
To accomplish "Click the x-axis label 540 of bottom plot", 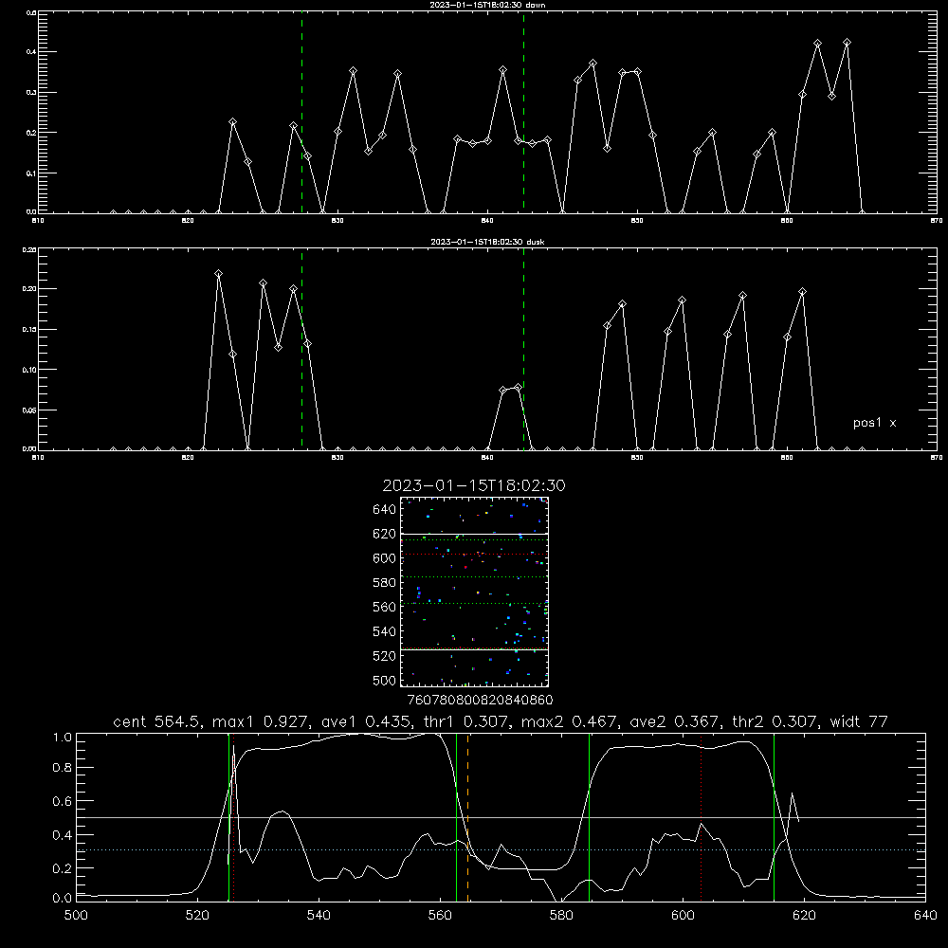I will pyautogui.click(x=319, y=916).
